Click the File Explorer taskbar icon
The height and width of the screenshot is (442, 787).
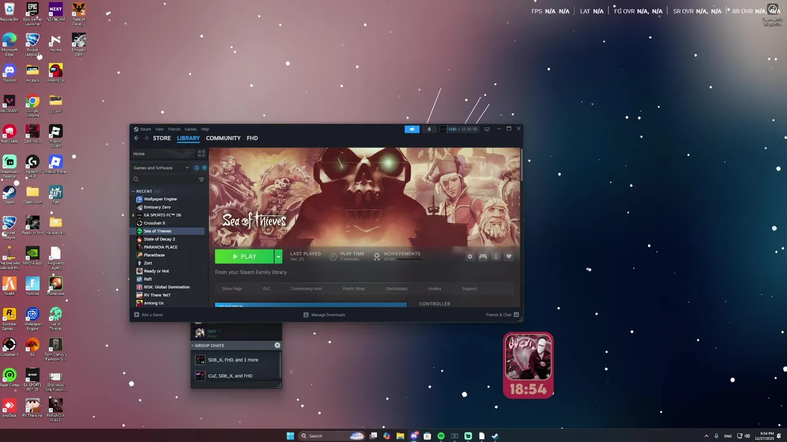[x=400, y=436]
